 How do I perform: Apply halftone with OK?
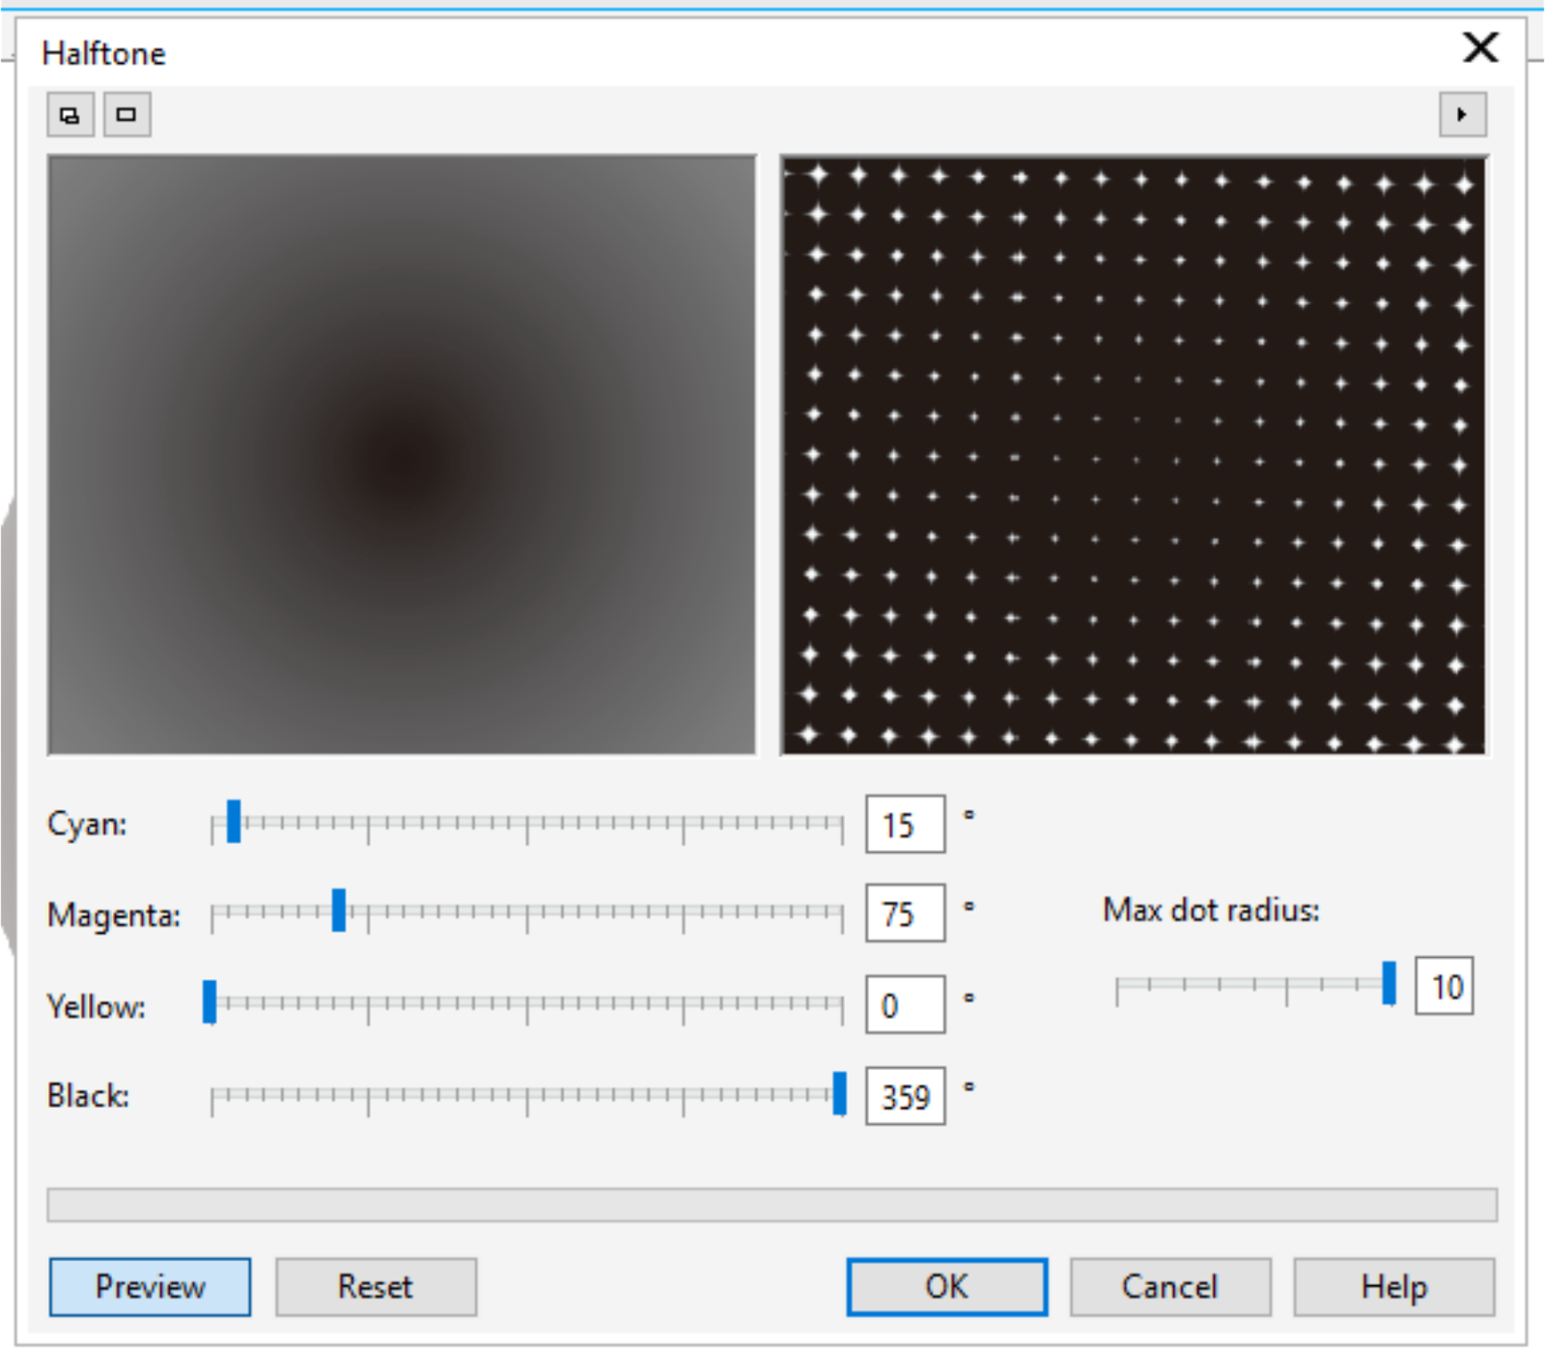coord(945,1286)
